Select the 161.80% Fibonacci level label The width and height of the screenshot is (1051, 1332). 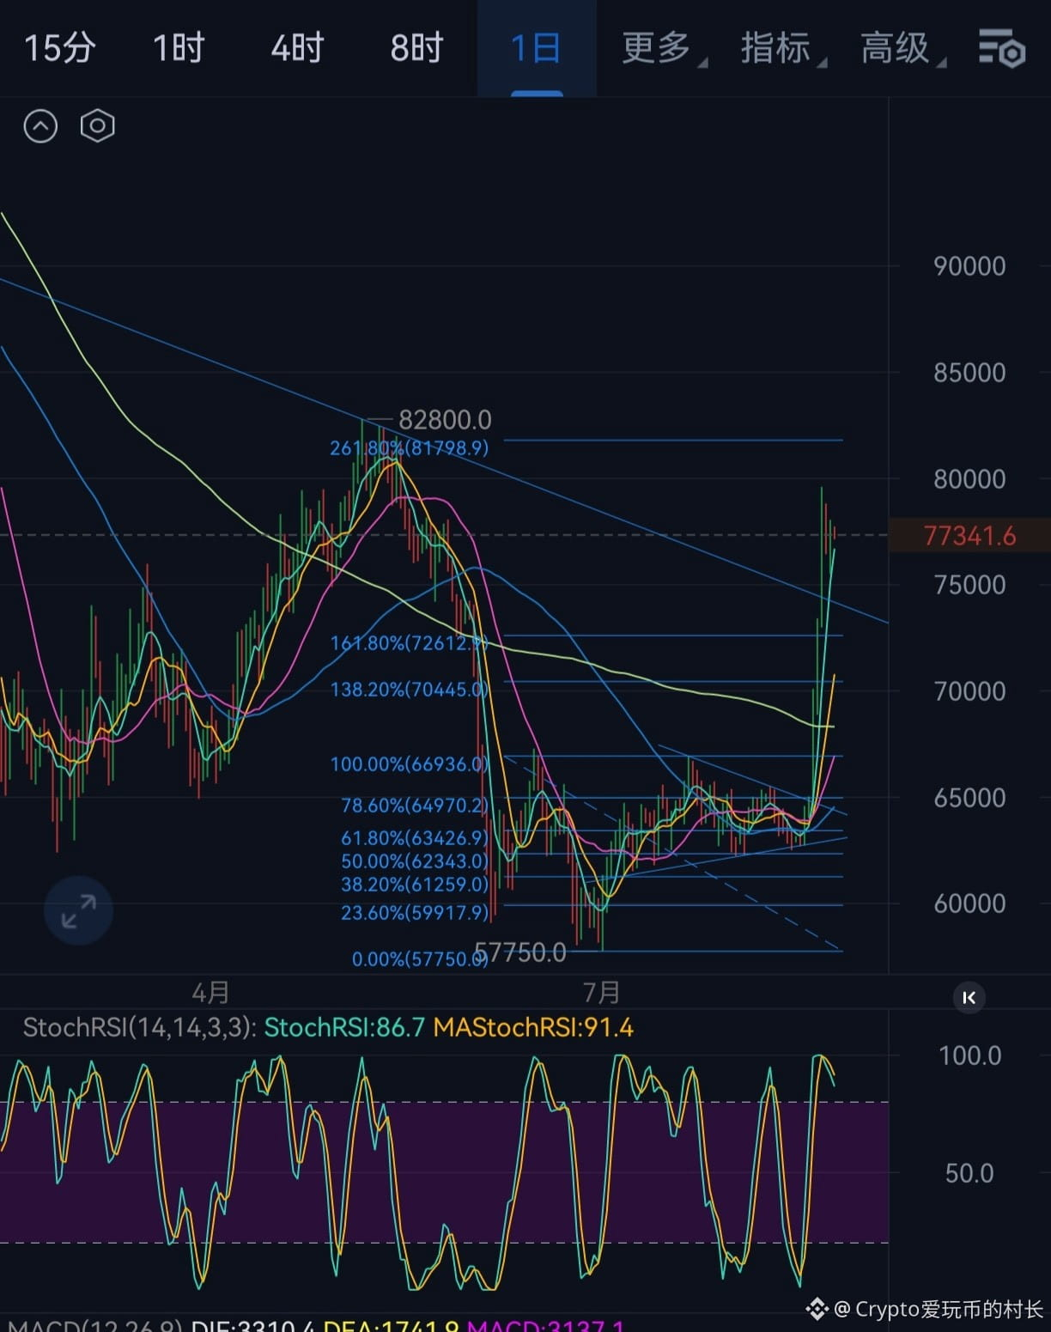click(x=409, y=643)
